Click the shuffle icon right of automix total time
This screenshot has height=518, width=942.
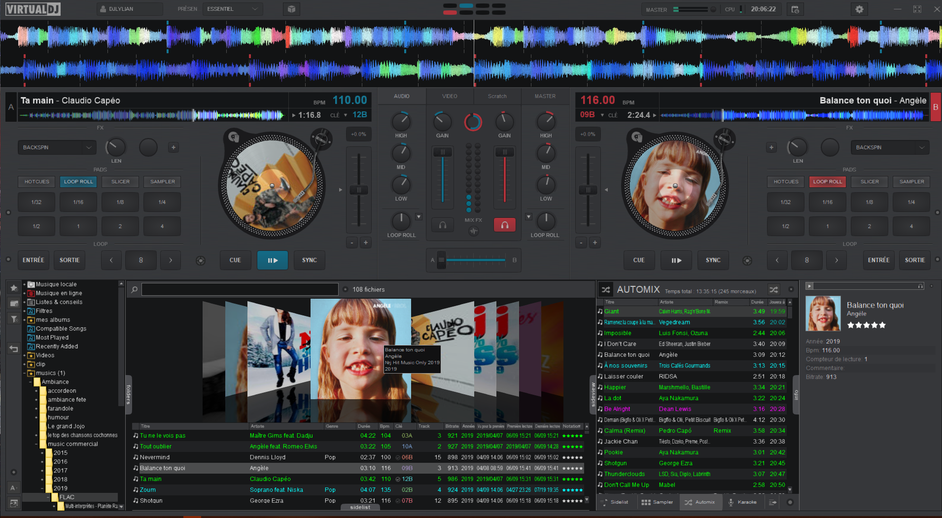click(x=774, y=290)
